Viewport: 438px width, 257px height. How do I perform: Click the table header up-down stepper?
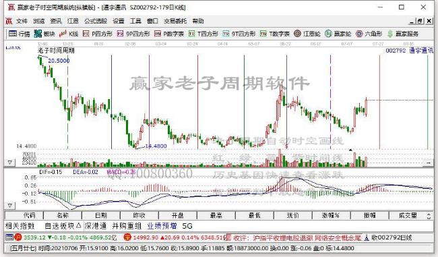[429, 216]
